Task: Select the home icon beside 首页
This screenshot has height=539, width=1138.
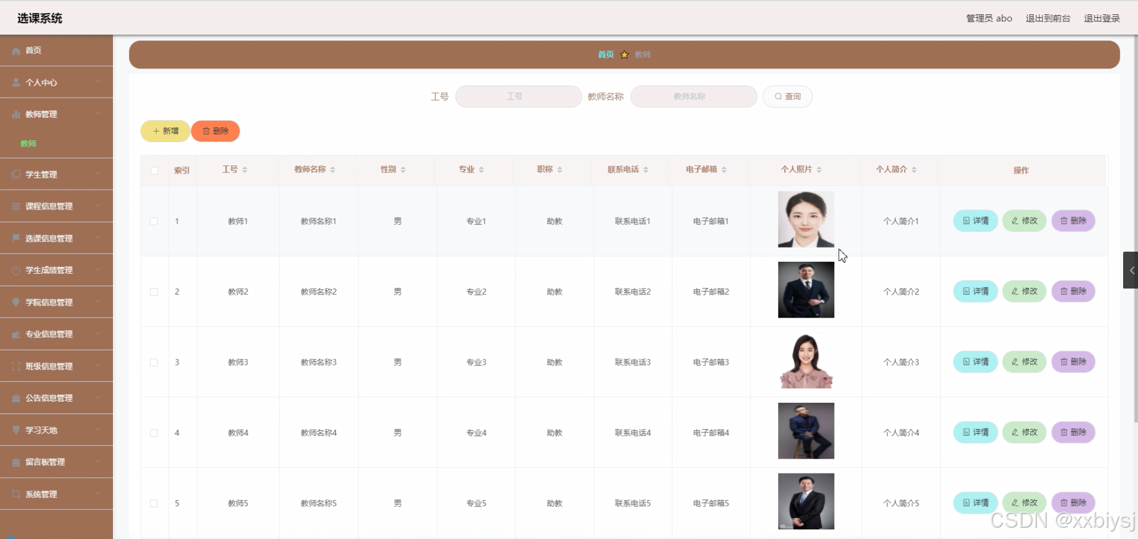Action: pyautogui.click(x=15, y=51)
